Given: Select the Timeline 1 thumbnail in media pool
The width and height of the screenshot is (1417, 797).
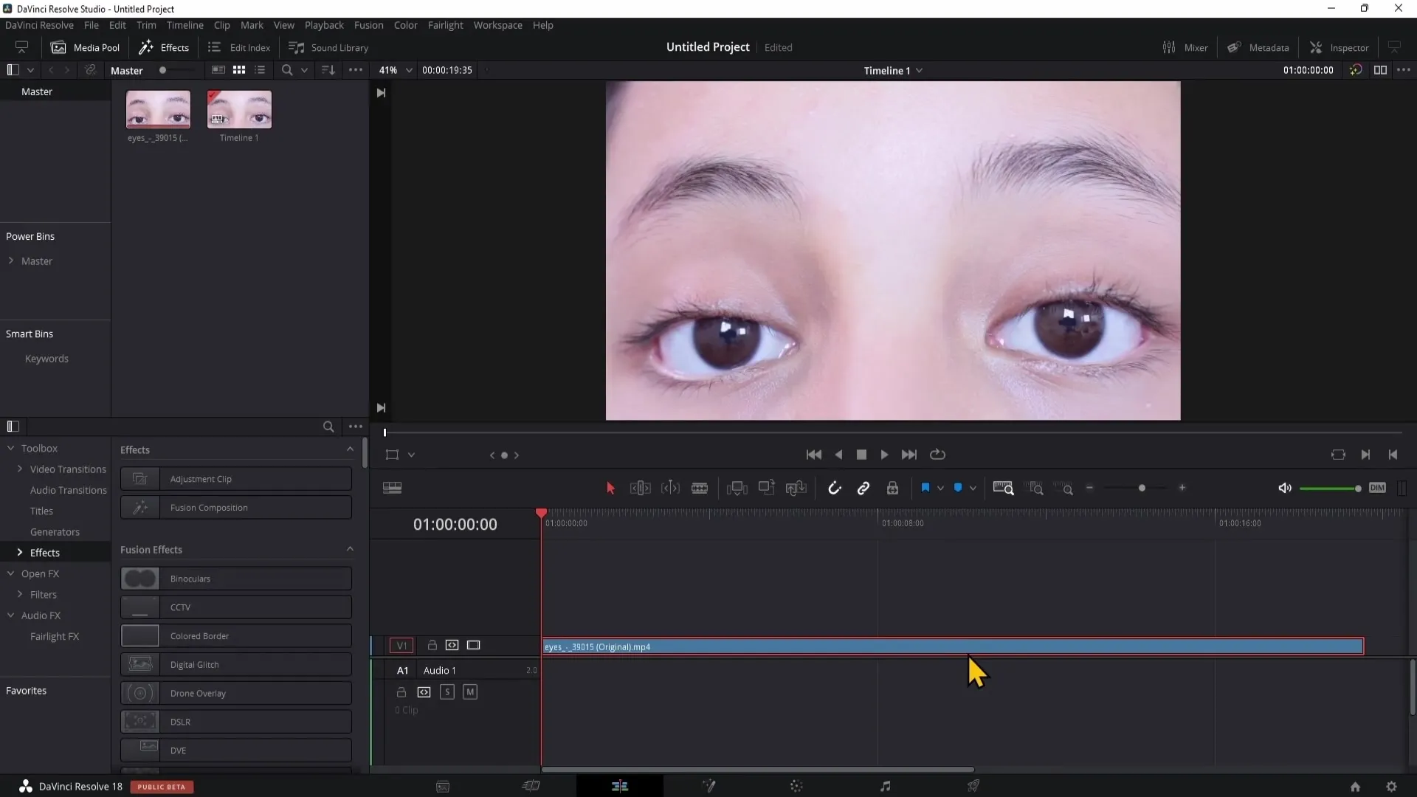Looking at the screenshot, I should [x=239, y=109].
